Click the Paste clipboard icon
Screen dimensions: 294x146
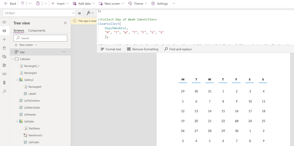(38, 3)
